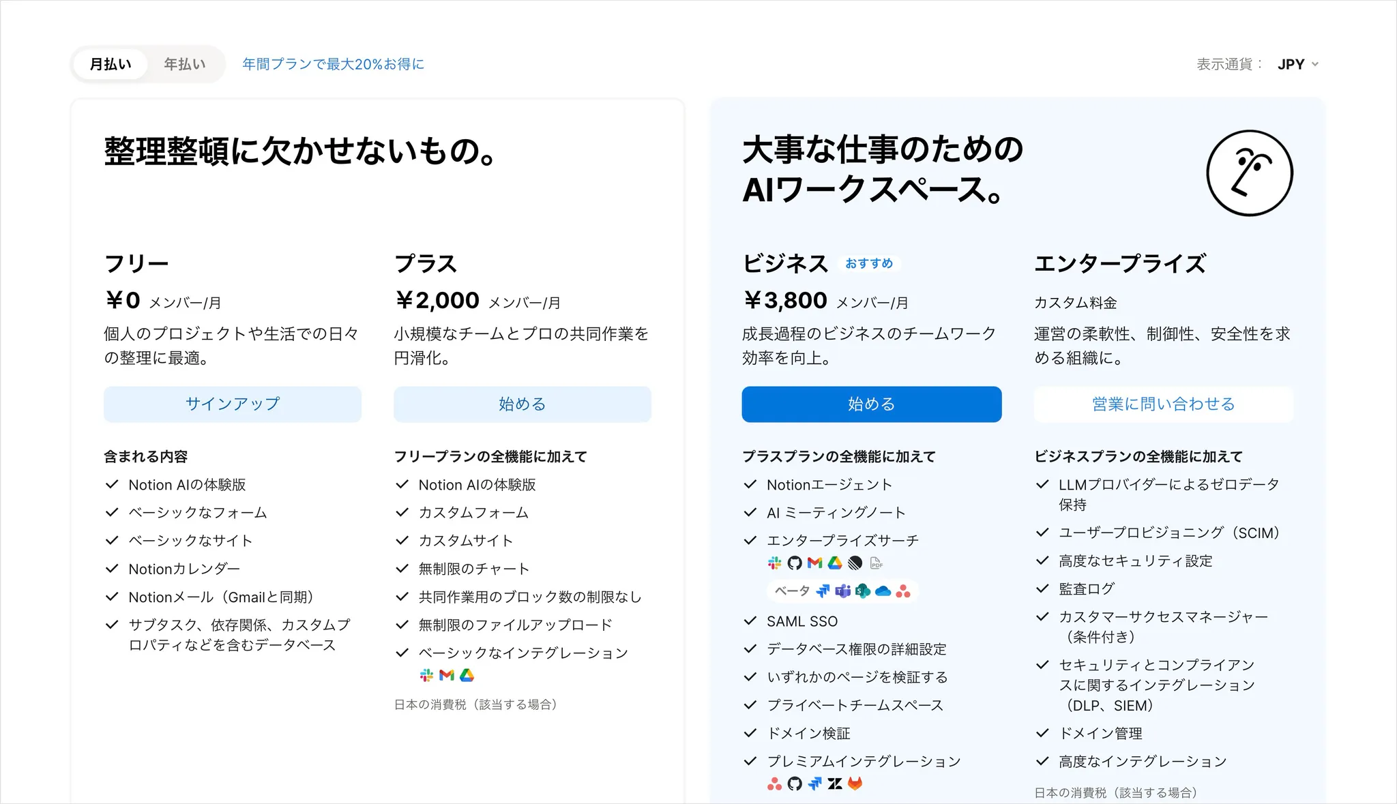This screenshot has height=804, width=1397.
Task: Click 共同作業用のブロック数の制限なし feature
Action: pyautogui.click(x=530, y=597)
